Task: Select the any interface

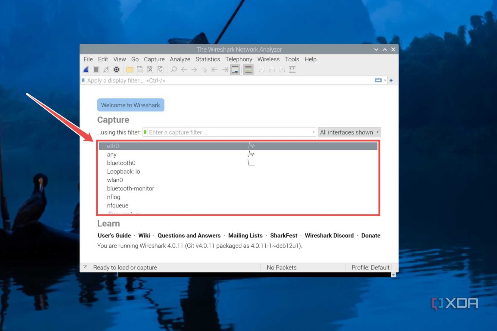Action: coord(238,154)
